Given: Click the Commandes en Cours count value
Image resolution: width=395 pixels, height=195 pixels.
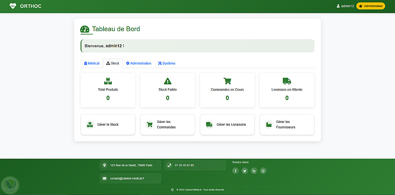Looking at the screenshot, I should coord(227,98).
